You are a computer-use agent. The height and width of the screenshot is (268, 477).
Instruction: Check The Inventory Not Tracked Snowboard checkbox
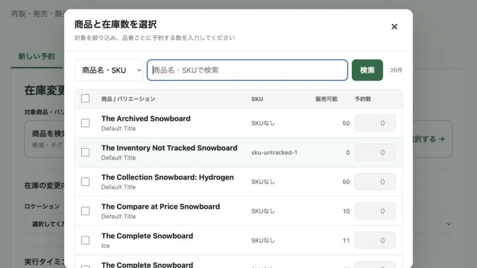pyautogui.click(x=85, y=152)
